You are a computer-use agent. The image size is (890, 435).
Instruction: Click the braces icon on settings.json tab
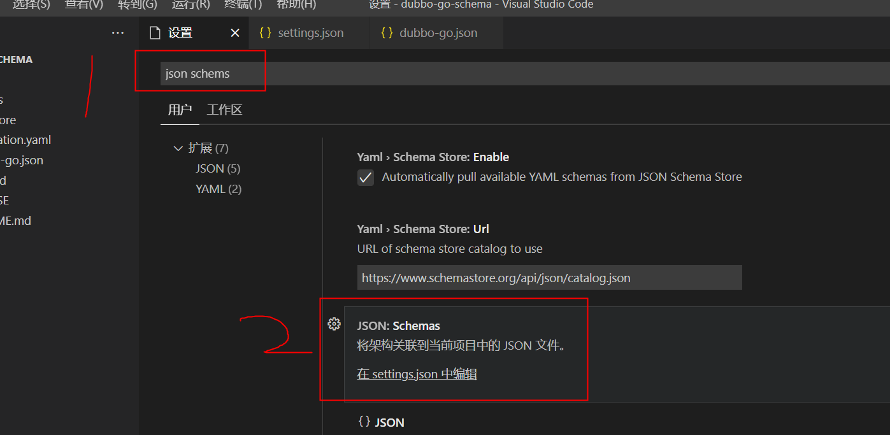(x=266, y=33)
